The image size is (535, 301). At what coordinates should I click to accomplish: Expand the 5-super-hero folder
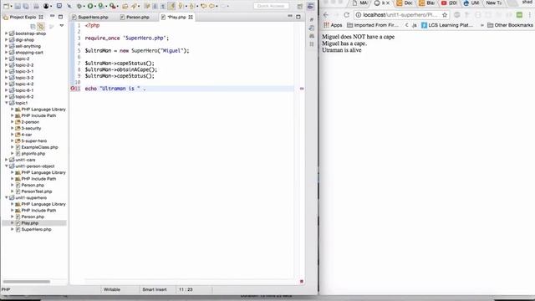pos(13,140)
